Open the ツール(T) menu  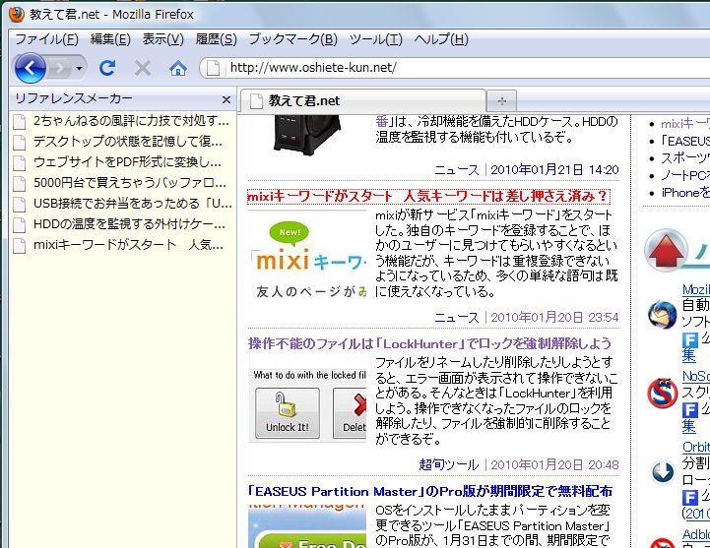375,39
